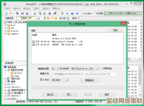Expand the 1TB-1(D:) drive node
Screen dimensions: 144x106
(x=5, y=87)
